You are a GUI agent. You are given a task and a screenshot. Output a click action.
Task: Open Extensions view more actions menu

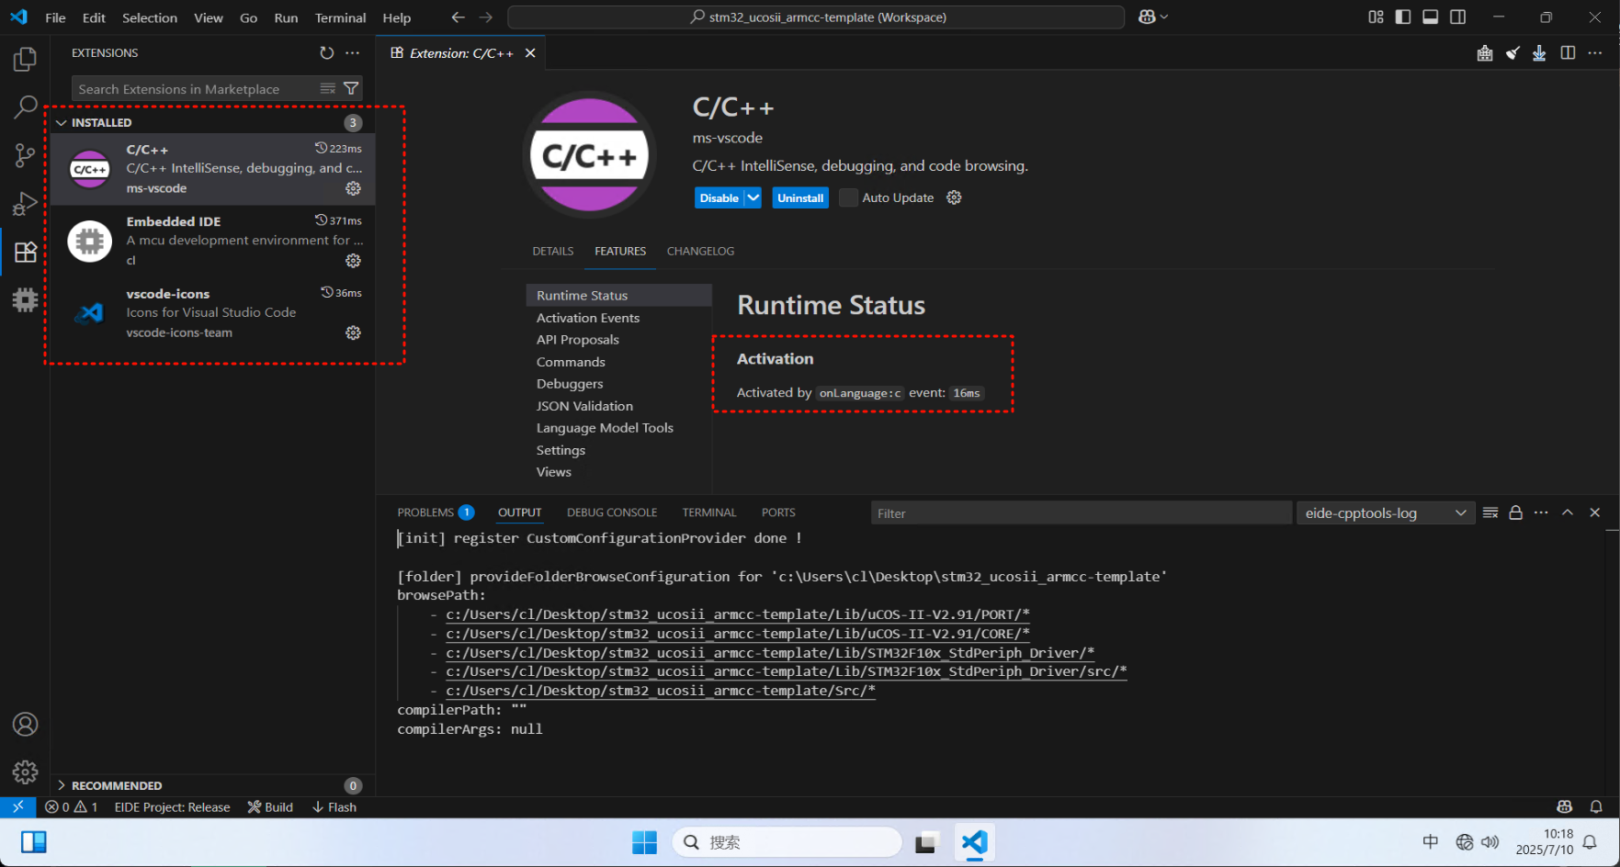352,53
